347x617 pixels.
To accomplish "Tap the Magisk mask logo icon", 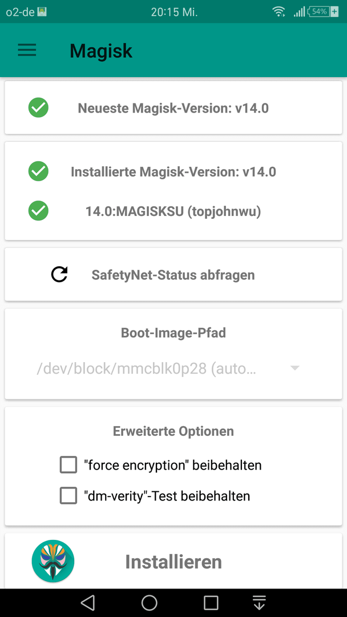I will pyautogui.click(x=53, y=561).
